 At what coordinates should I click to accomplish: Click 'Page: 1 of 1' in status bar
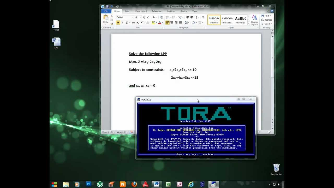pos(108,132)
